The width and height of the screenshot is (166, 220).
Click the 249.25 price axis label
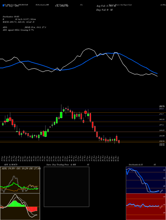pos(162,130)
